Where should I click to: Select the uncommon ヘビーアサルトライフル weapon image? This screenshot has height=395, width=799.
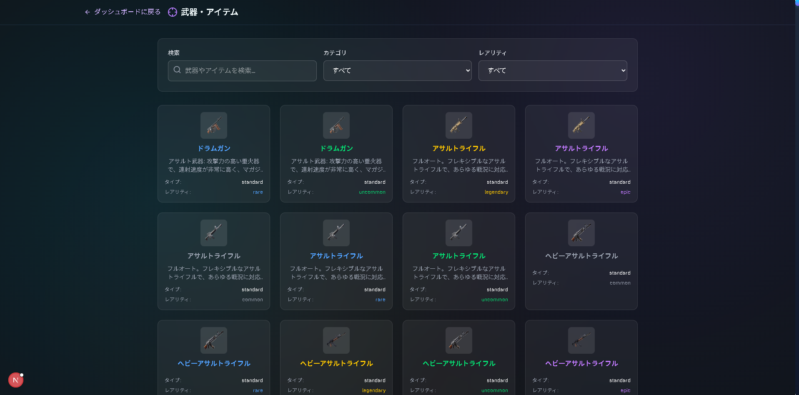click(x=459, y=340)
